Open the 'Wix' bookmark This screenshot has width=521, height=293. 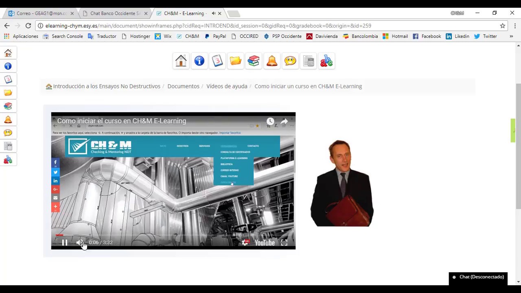(163, 36)
